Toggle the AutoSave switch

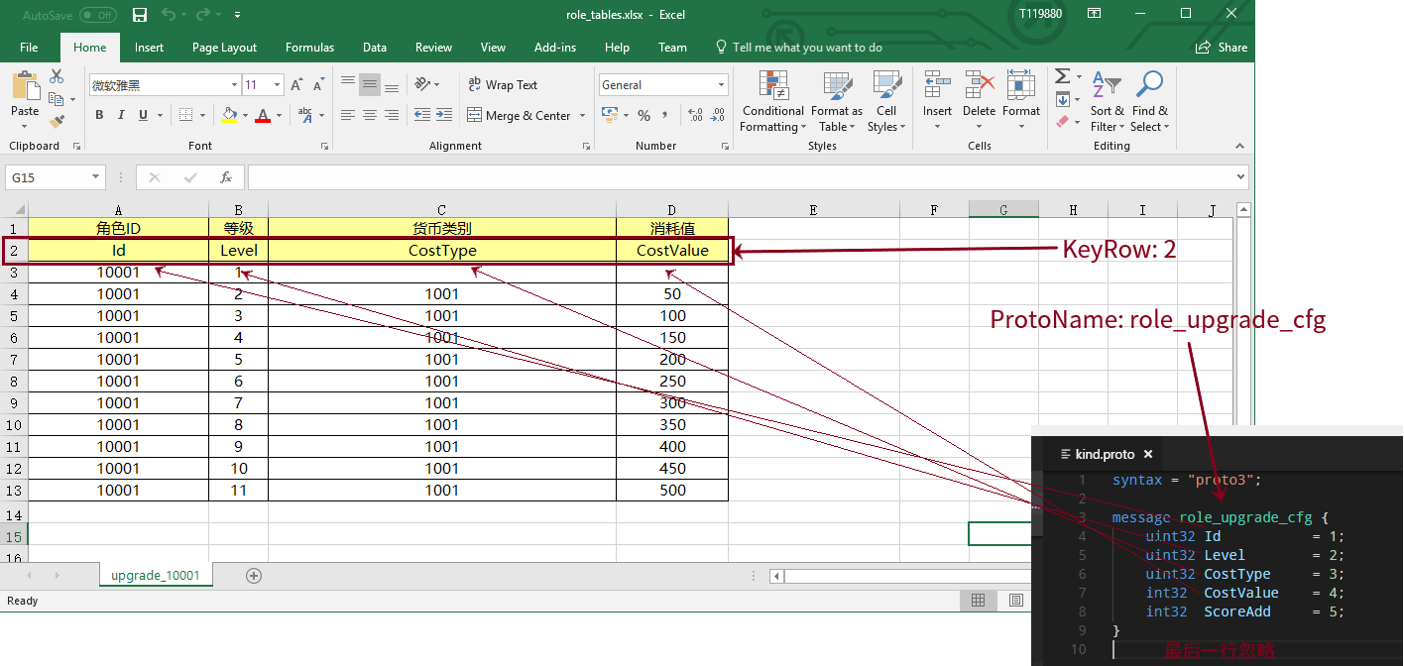[97, 15]
